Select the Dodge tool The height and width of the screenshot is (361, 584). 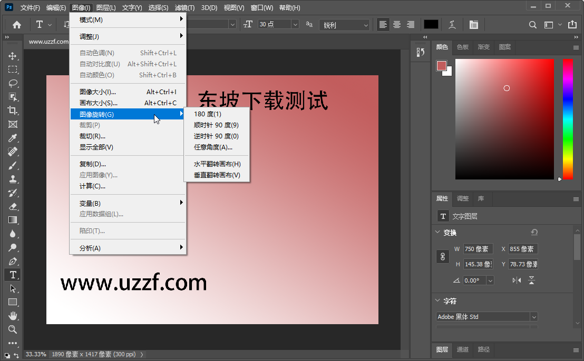click(13, 248)
